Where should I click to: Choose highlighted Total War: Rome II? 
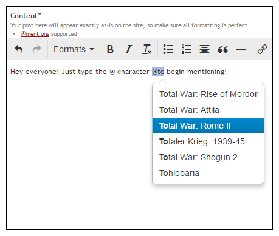(208, 126)
